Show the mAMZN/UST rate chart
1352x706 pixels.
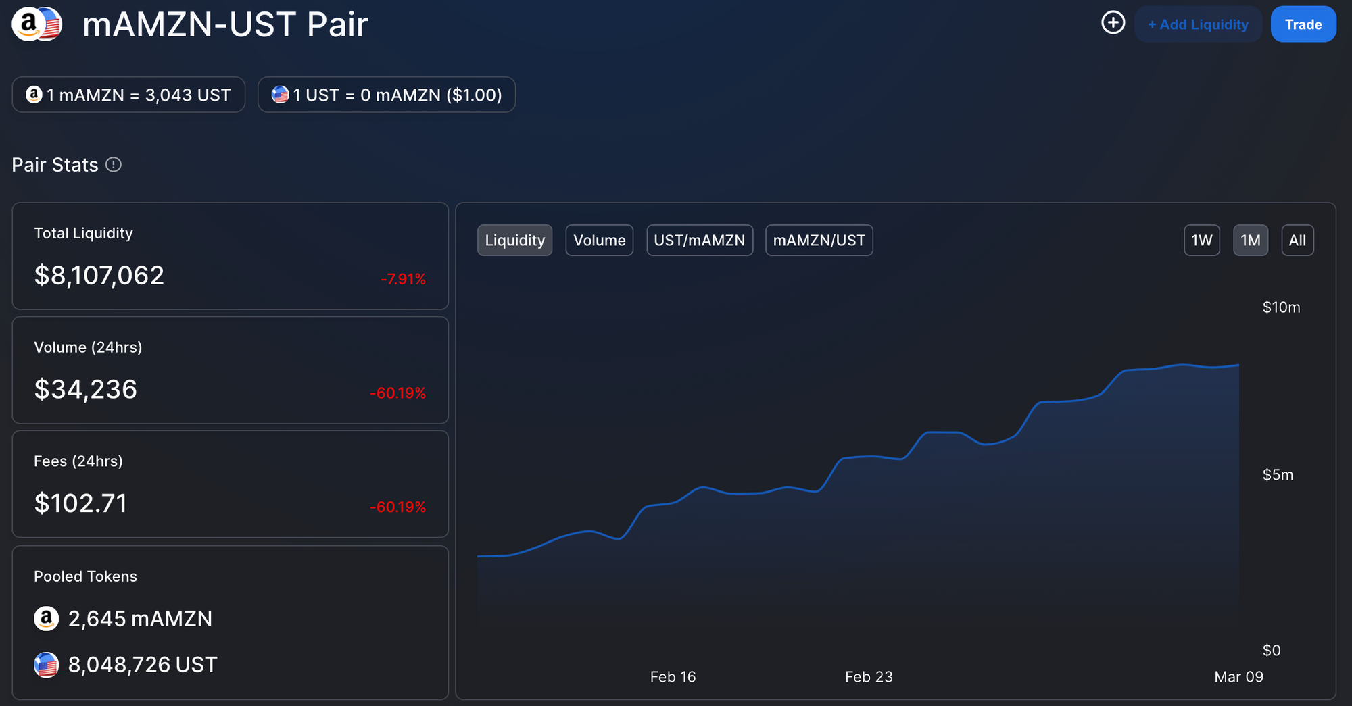(819, 241)
